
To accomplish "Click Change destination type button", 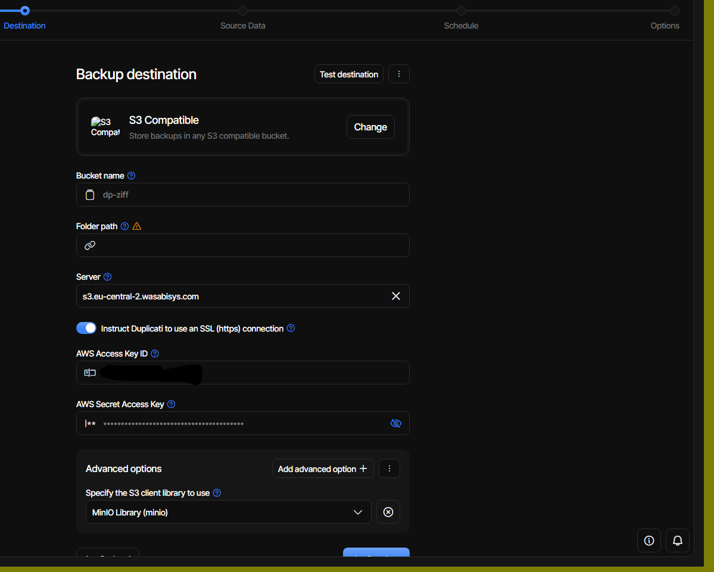I will coord(370,127).
